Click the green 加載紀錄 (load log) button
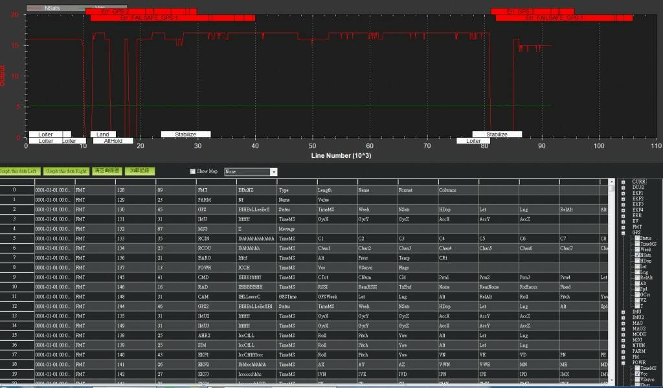The height and width of the screenshot is (388, 663). pyautogui.click(x=140, y=171)
